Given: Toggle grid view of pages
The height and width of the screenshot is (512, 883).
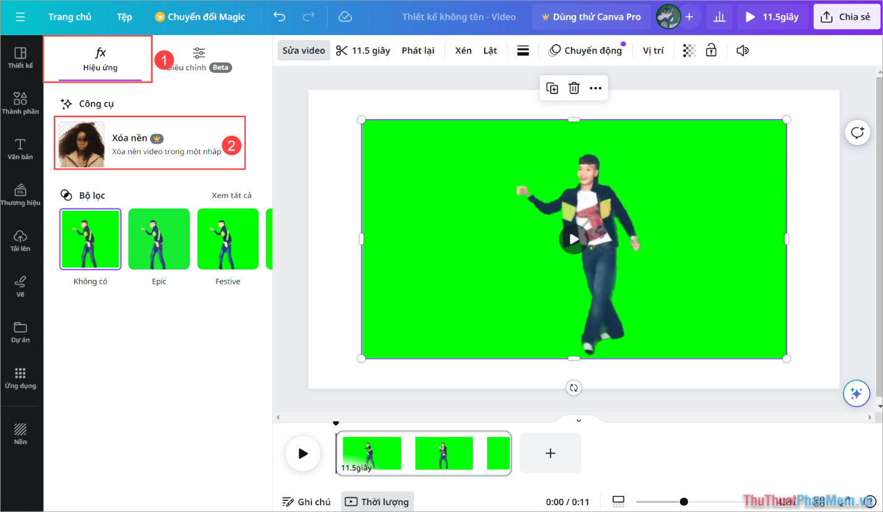Looking at the screenshot, I should pos(618,502).
